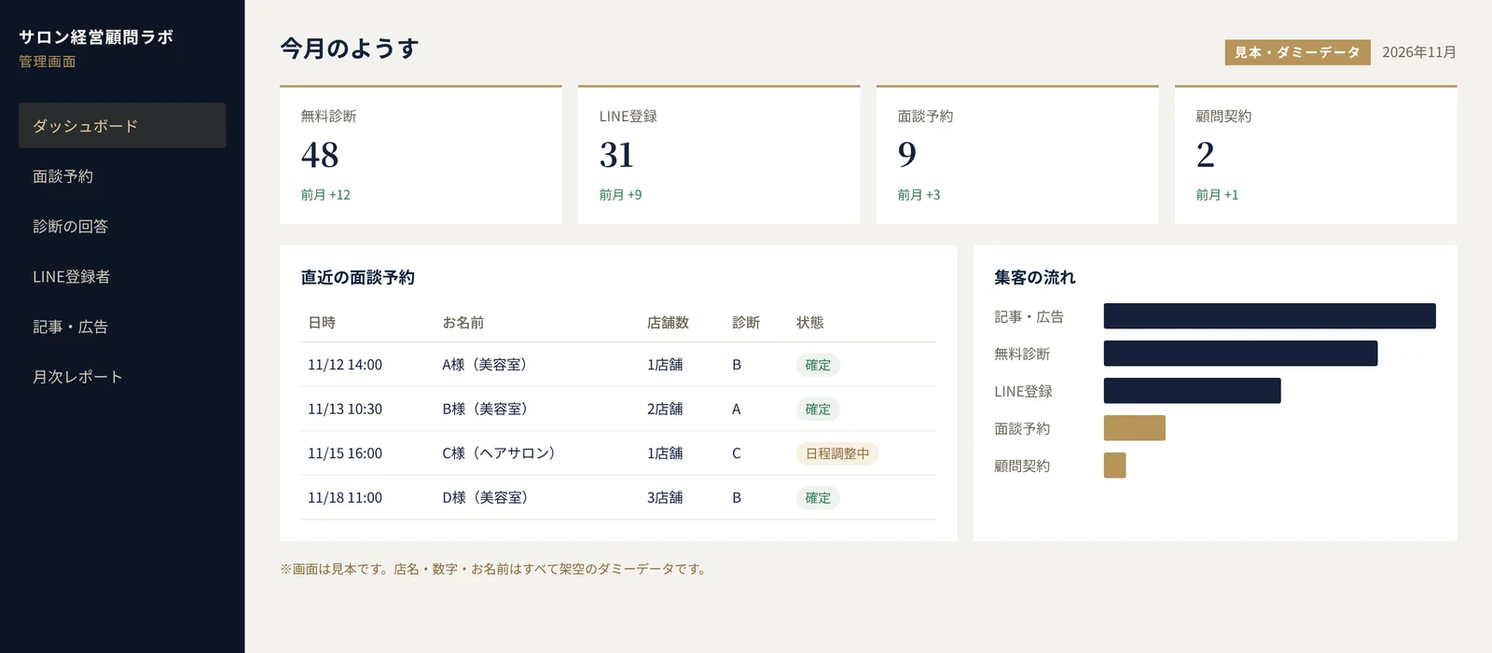Click the 今月のようす page heading
Screen dimensions: 1492x653
[350, 49]
